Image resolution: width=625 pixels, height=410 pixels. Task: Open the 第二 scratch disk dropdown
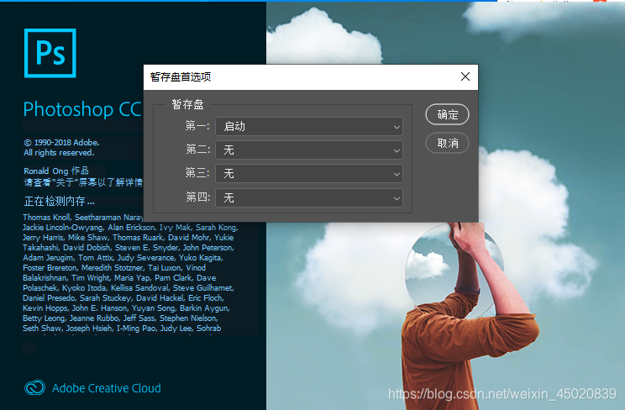click(309, 150)
